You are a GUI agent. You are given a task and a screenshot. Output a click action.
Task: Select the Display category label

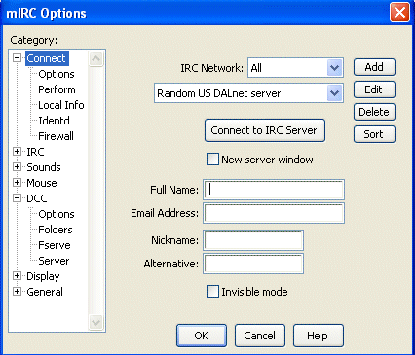(43, 276)
